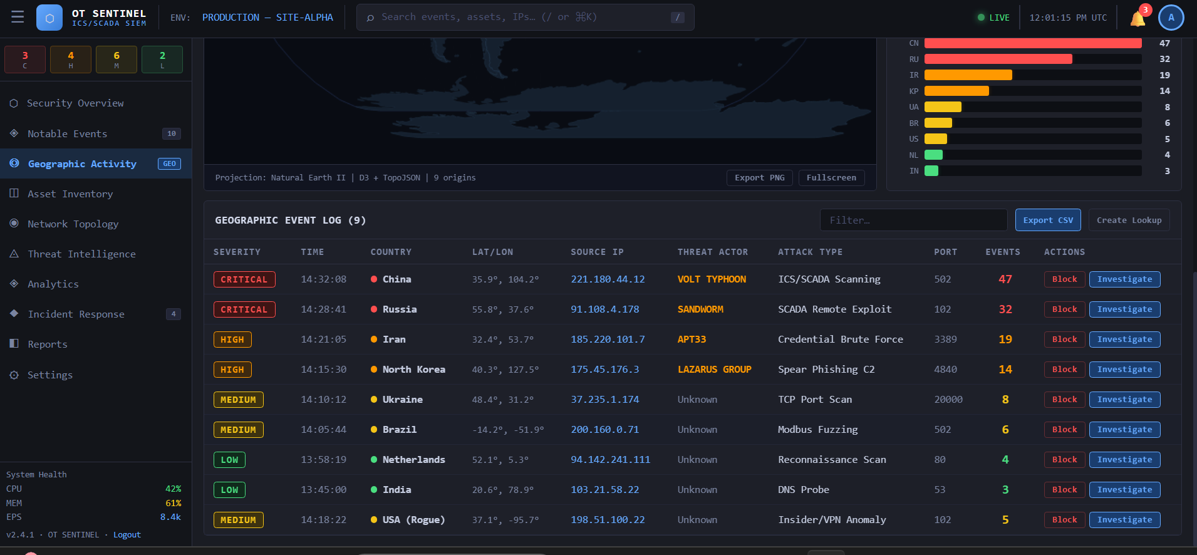Click the Notable Events sidebar icon
The width and height of the screenshot is (1197, 555).
point(14,133)
